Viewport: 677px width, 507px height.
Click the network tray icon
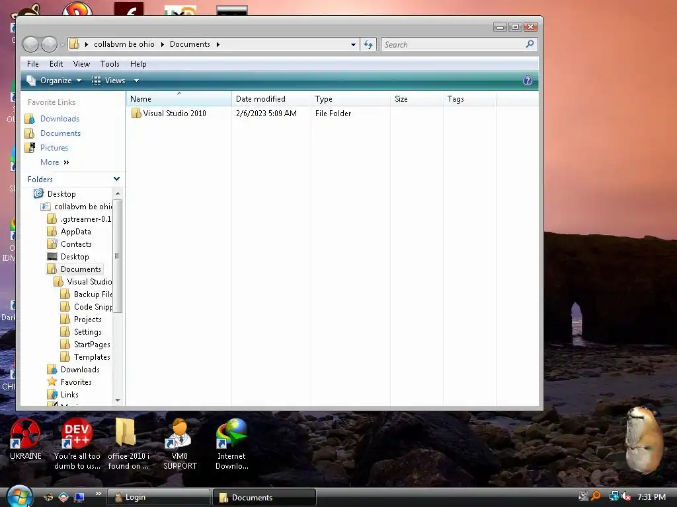(614, 496)
